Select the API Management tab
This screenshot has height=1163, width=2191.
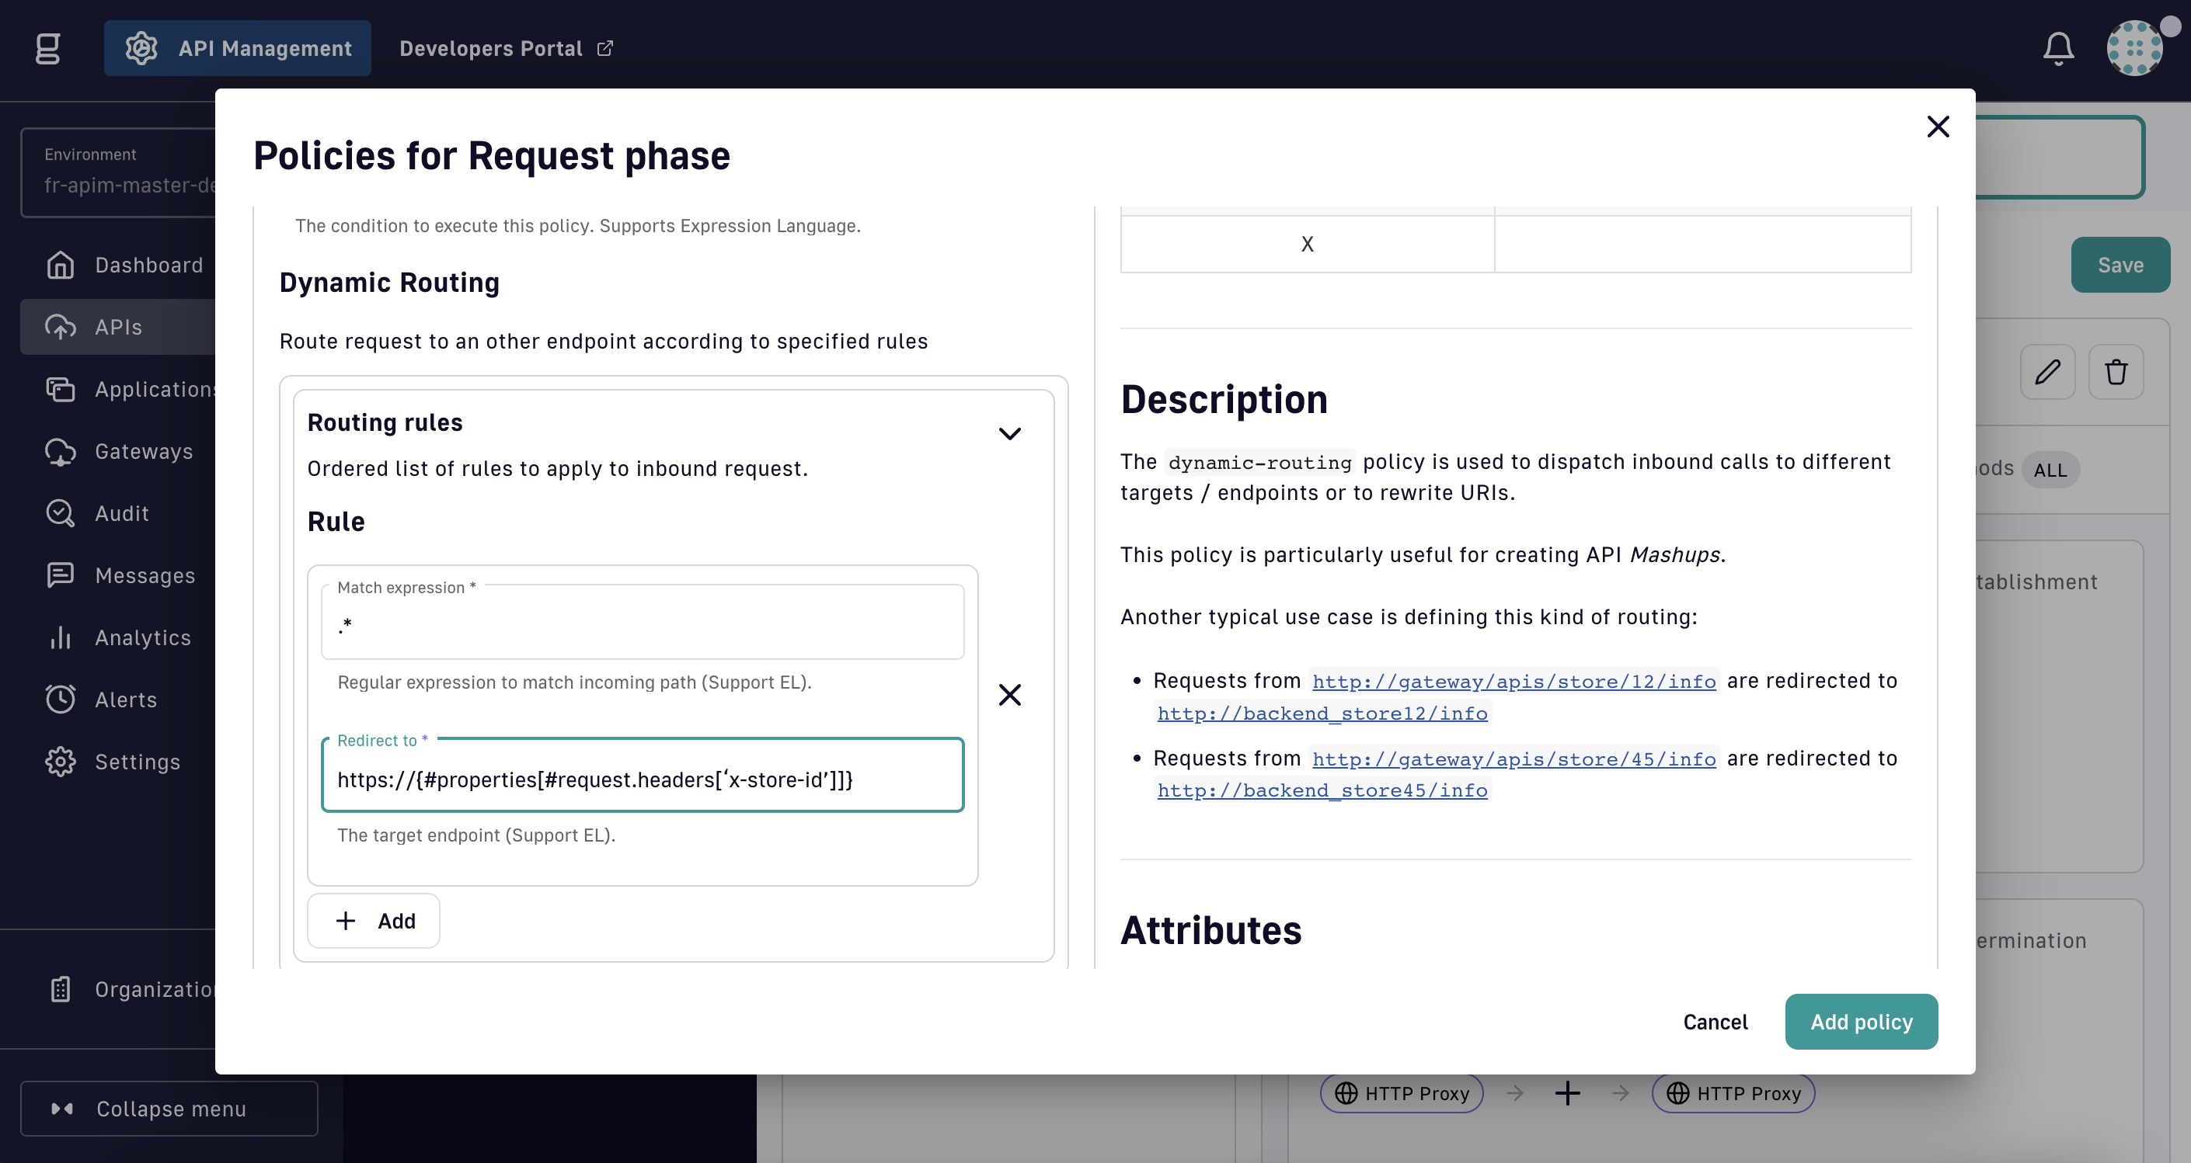237,48
